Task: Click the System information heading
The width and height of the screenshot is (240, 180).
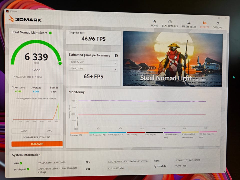Action: pos(26,155)
